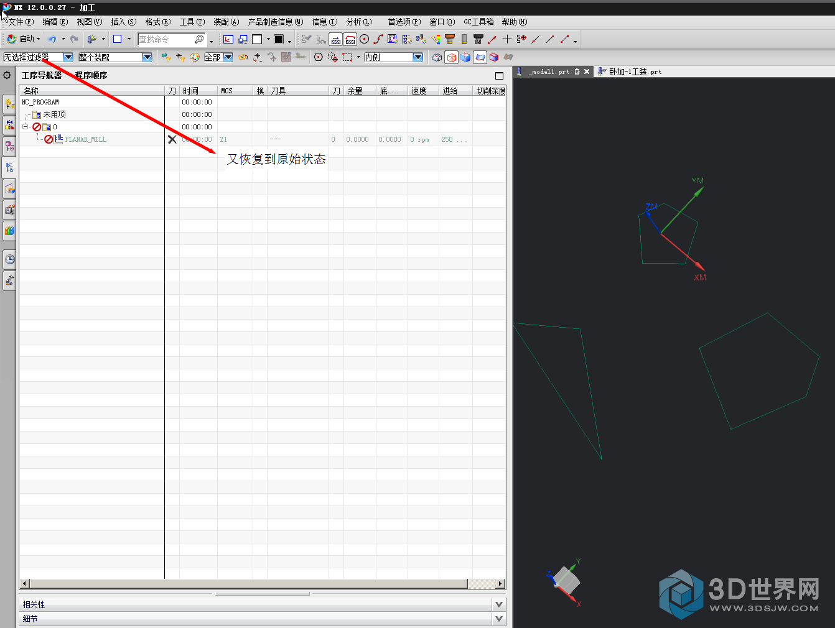Select the PLANAR_MILL operation
This screenshot has width=835, height=628.
86,139
